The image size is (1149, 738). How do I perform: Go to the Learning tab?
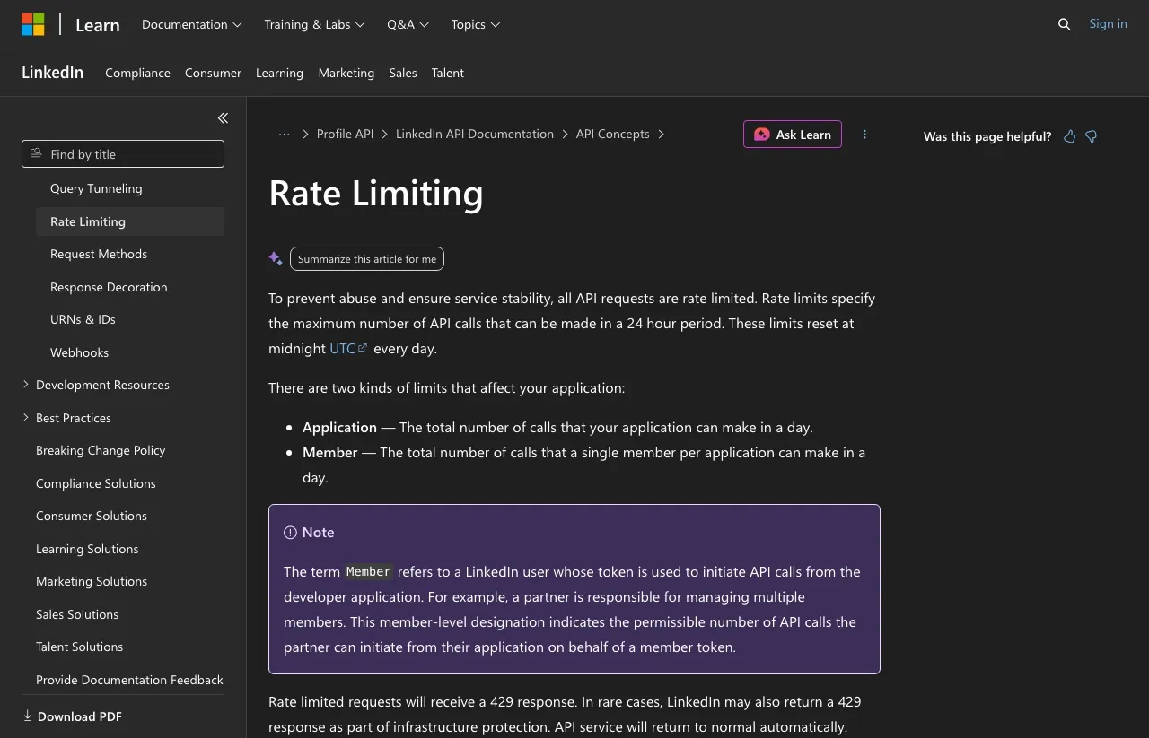[279, 73]
